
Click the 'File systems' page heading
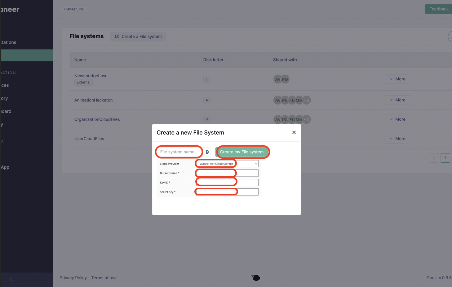(86, 36)
